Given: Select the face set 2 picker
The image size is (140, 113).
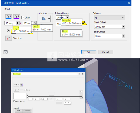Looking at the screenshot, I should [x=17, y=17].
